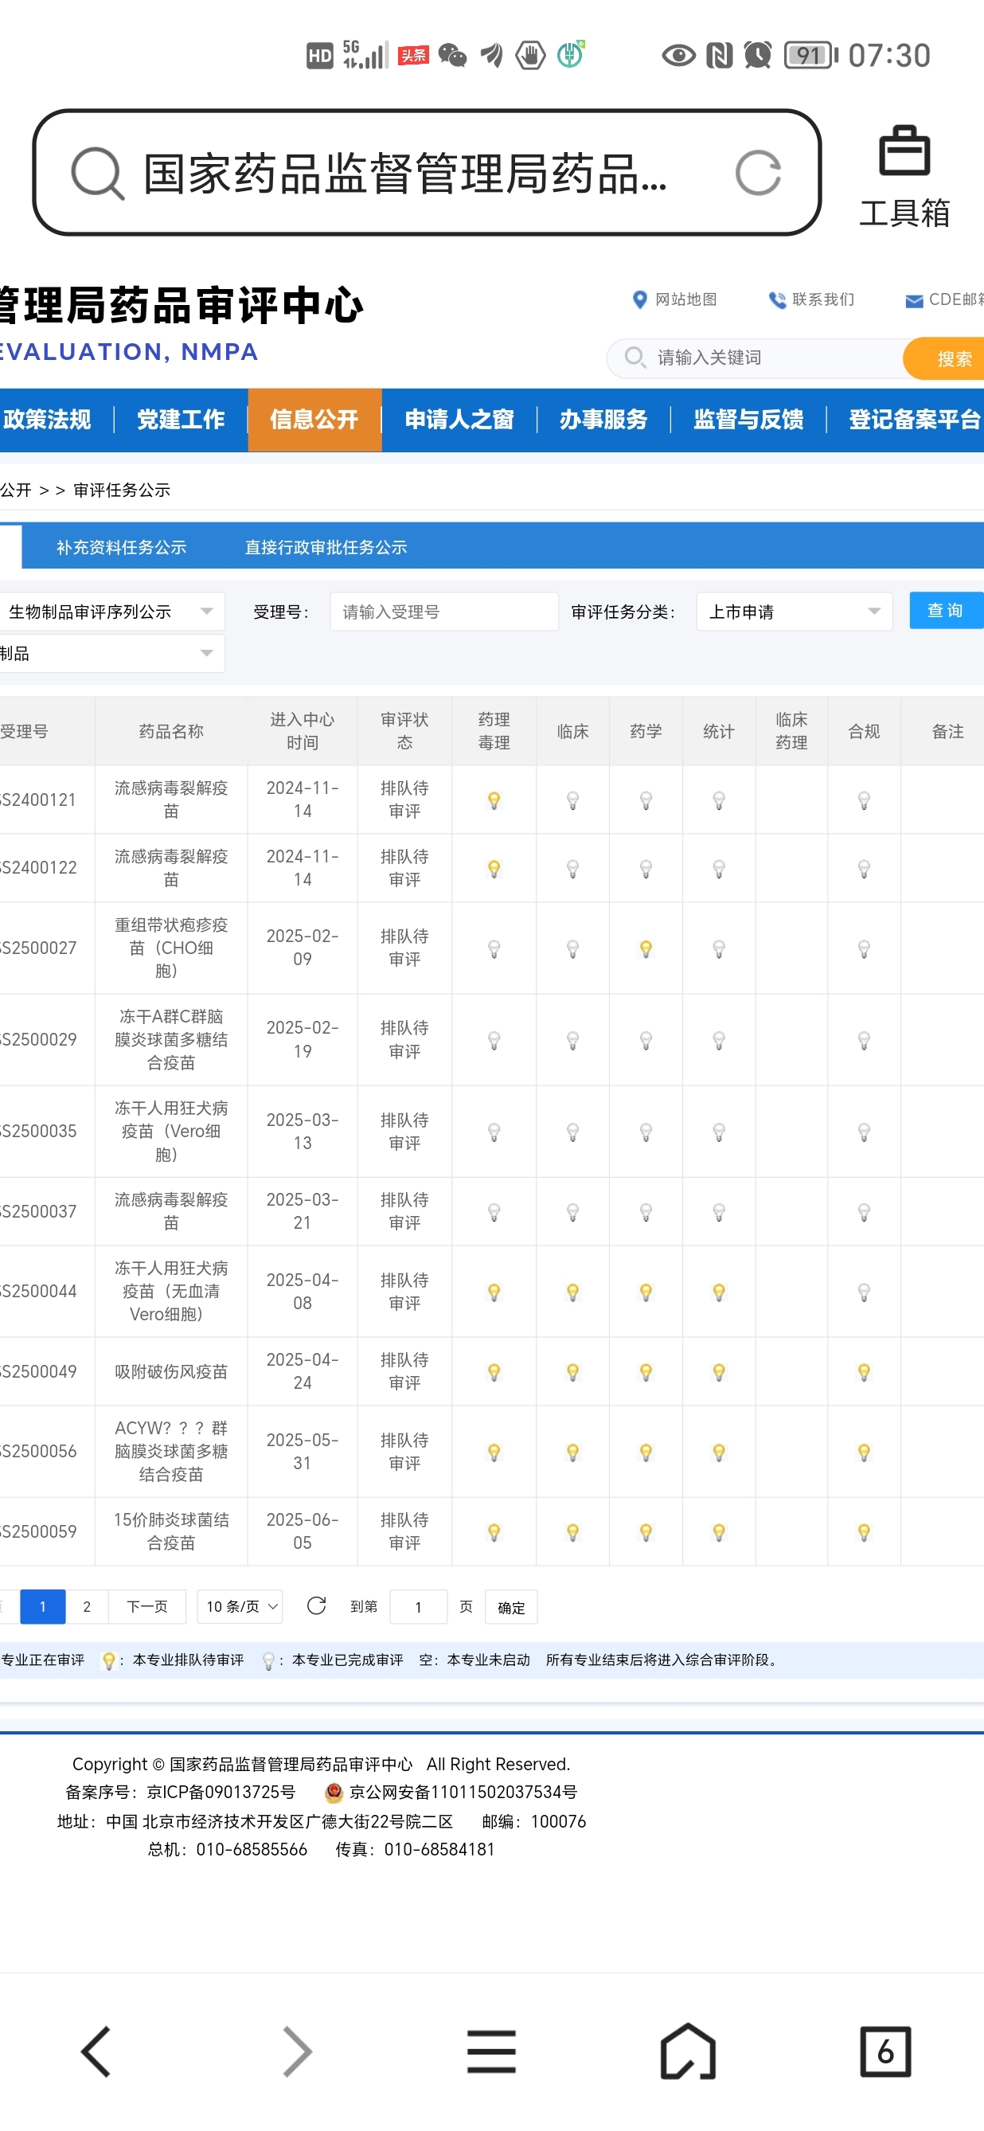Select page 1 in pagination
This screenshot has height=2131, width=984.
tap(42, 1606)
